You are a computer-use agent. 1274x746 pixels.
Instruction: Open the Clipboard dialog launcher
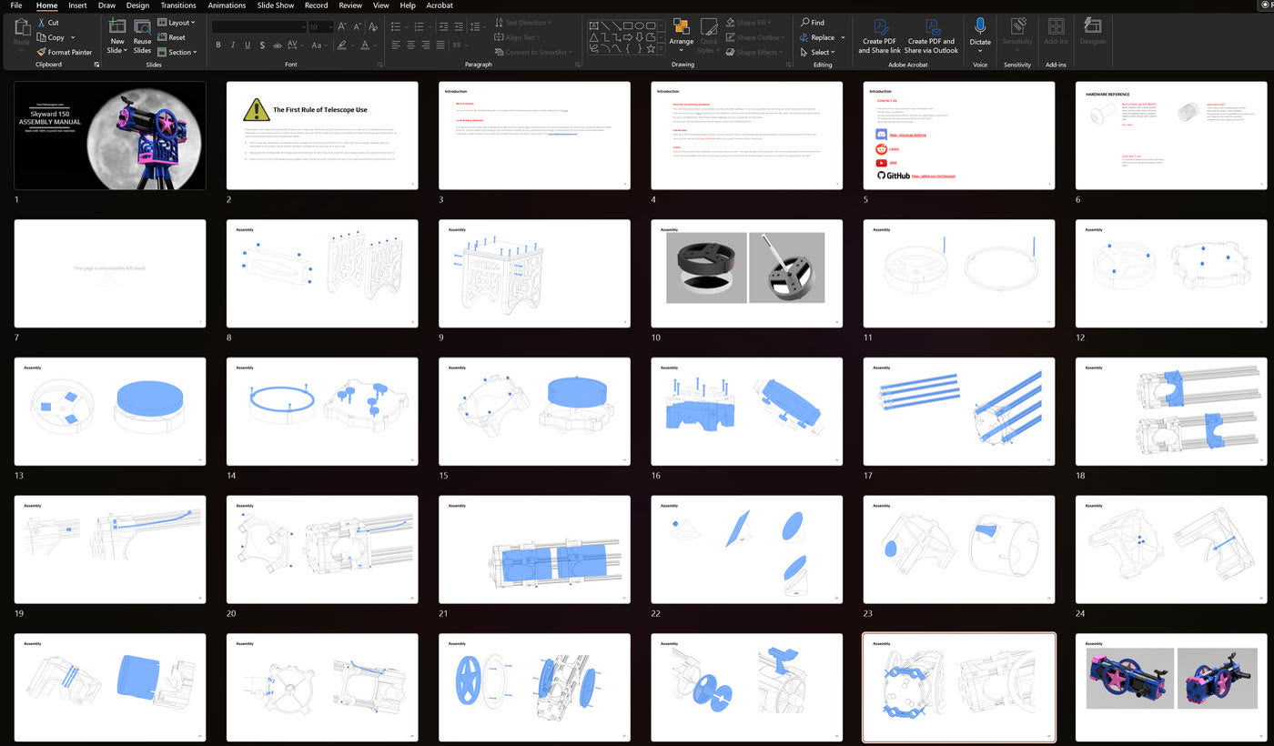96,65
